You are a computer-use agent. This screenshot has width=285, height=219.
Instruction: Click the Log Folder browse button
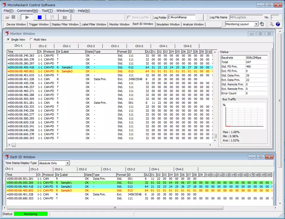tap(200, 17)
